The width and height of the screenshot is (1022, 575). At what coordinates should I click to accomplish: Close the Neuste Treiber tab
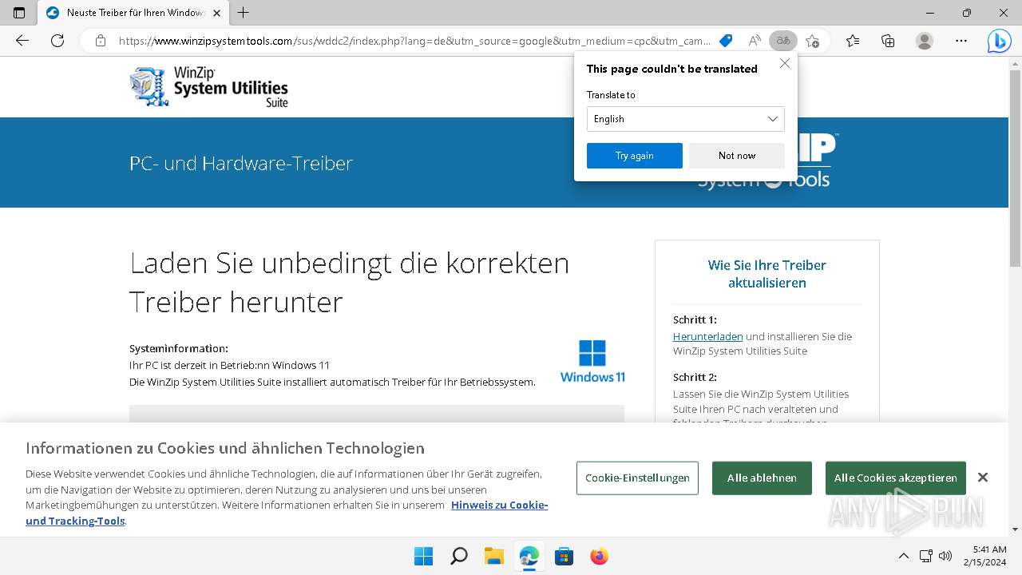point(216,14)
